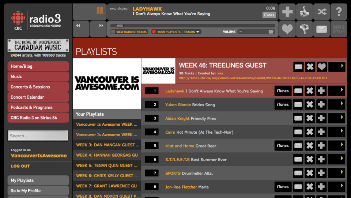
Task: Click the X icon in the Cairo Hot Minute row
Action: (x=310, y=132)
